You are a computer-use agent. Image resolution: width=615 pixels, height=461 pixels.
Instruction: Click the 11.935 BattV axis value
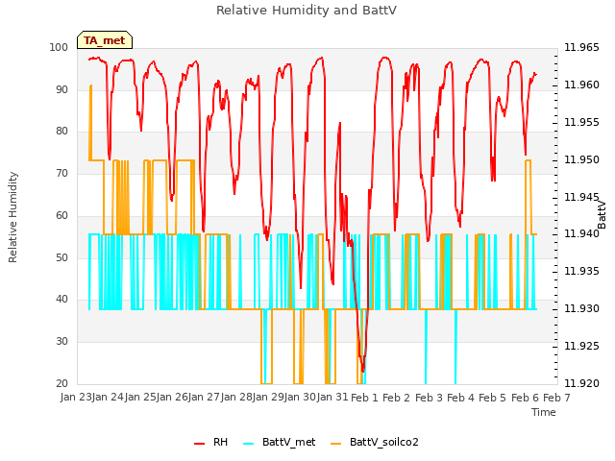point(581,271)
